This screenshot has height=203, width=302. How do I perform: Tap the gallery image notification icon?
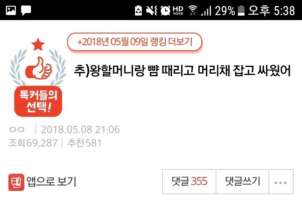11,10
